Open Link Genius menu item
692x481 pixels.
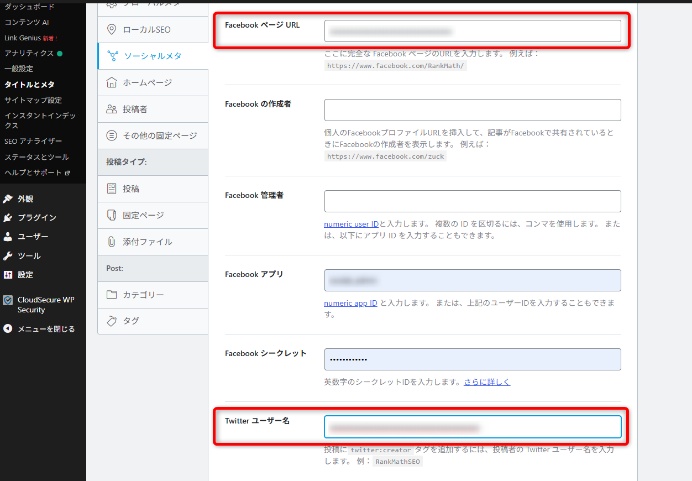(31, 38)
